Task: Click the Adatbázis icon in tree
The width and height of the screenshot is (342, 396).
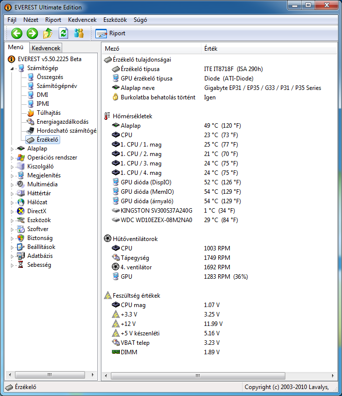Action: [x=21, y=256]
